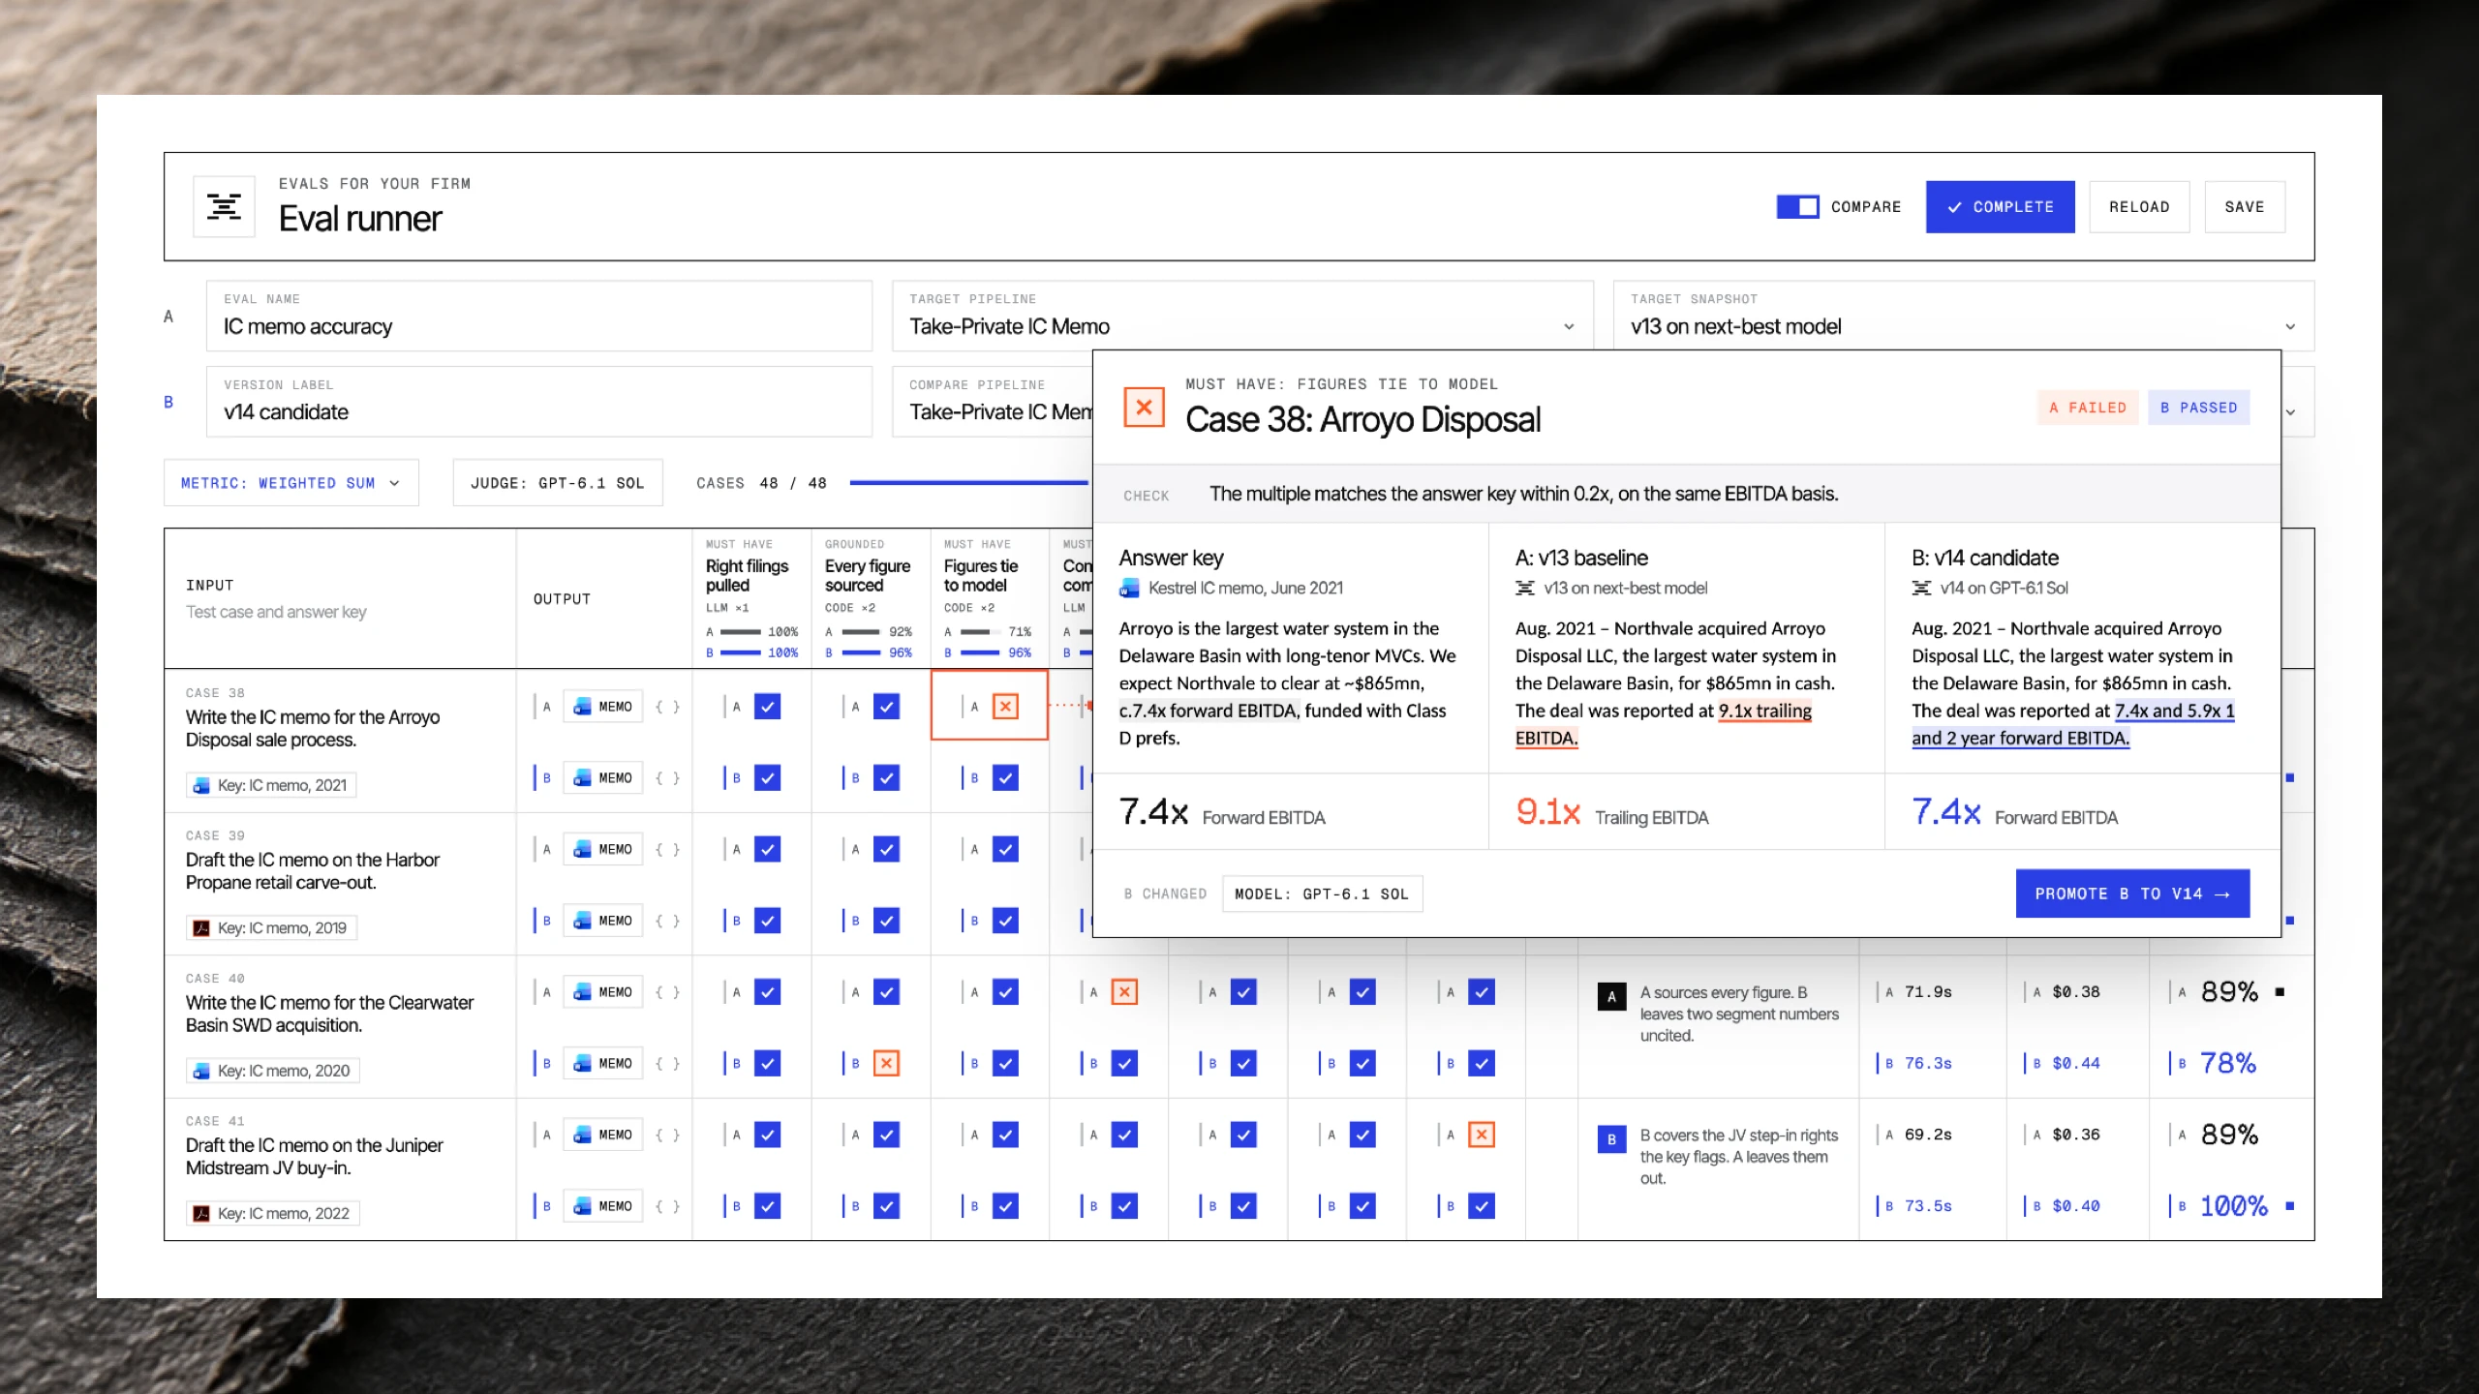2479x1394 pixels.
Task: Click the Kestrel IC memo Word document icon
Action: coord(1129,589)
